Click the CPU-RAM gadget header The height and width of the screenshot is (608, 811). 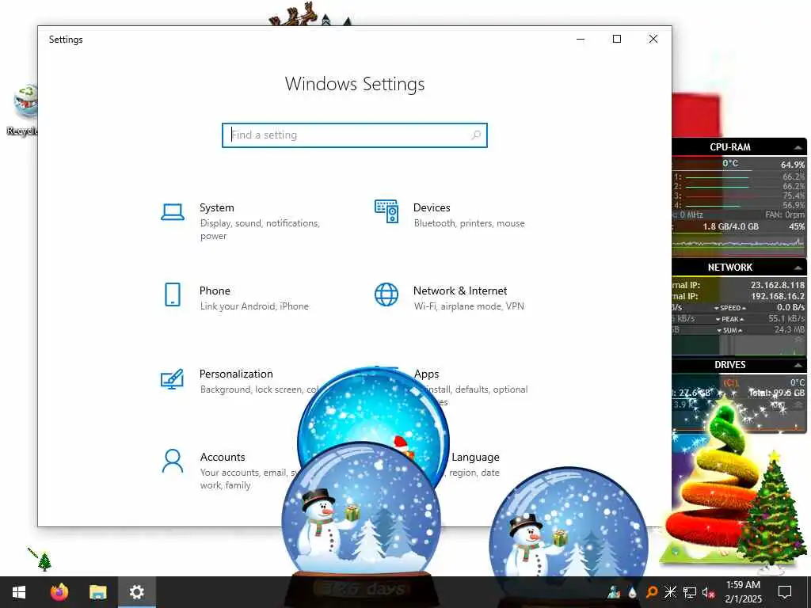739,146
